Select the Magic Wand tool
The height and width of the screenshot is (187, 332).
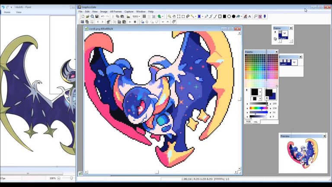click(192, 16)
